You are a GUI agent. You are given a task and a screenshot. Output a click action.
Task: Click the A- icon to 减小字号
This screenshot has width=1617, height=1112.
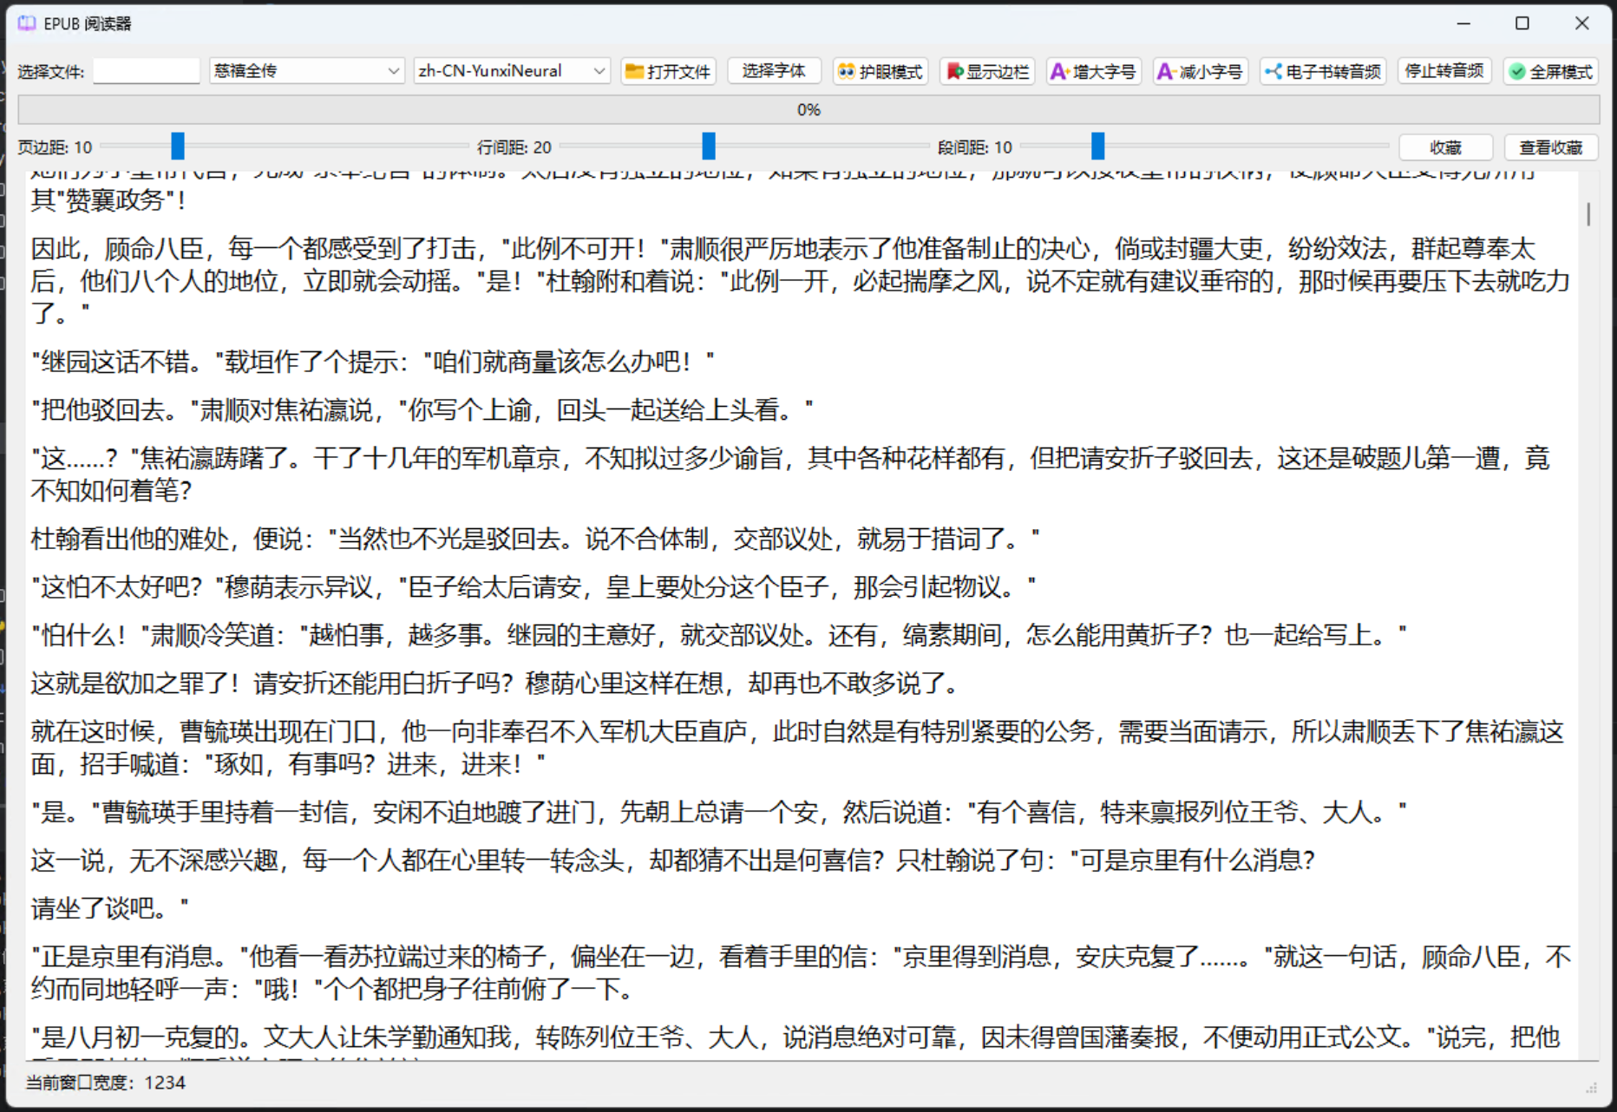(1167, 71)
